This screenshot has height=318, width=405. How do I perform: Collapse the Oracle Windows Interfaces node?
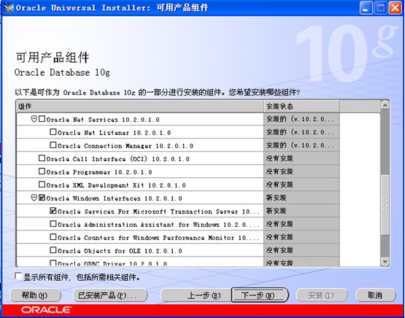pos(34,198)
